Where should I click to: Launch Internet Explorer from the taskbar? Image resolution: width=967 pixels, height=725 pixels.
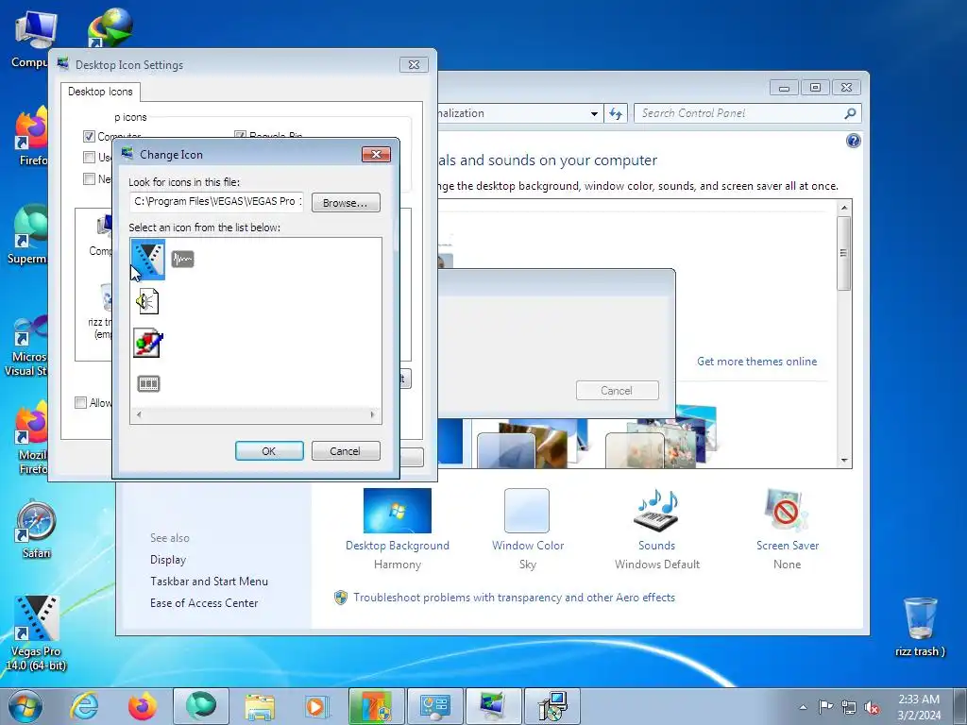coord(84,706)
